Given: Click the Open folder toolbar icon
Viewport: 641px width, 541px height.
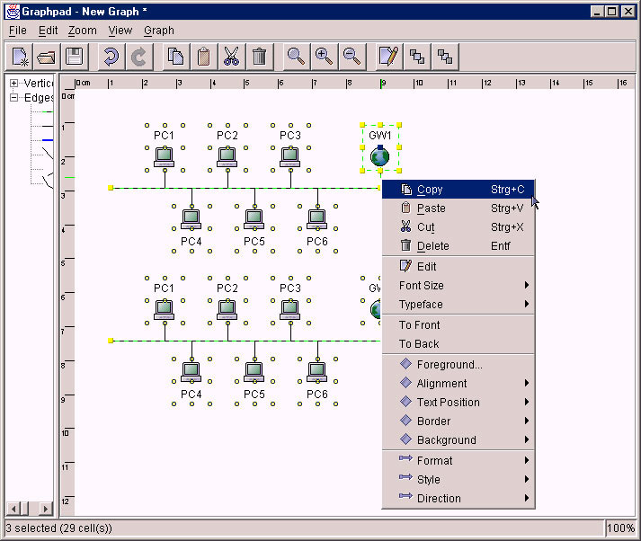Looking at the screenshot, I should pos(47,57).
